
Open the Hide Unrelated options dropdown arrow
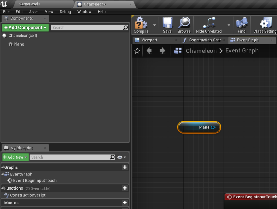point(229,25)
